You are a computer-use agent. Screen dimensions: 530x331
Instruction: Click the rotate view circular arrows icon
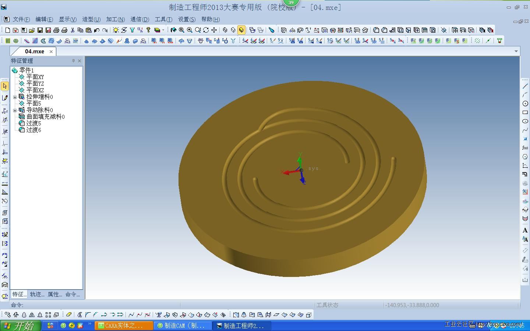[x=206, y=30]
